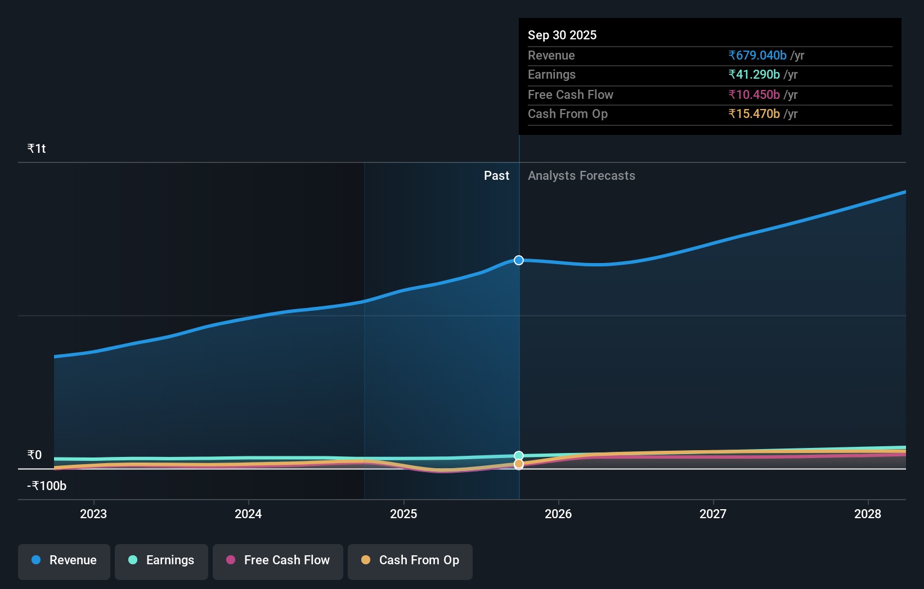Viewport: 924px width, 589px height.
Task: Click the Cash From Op marker on the divider line
Action: point(518,463)
